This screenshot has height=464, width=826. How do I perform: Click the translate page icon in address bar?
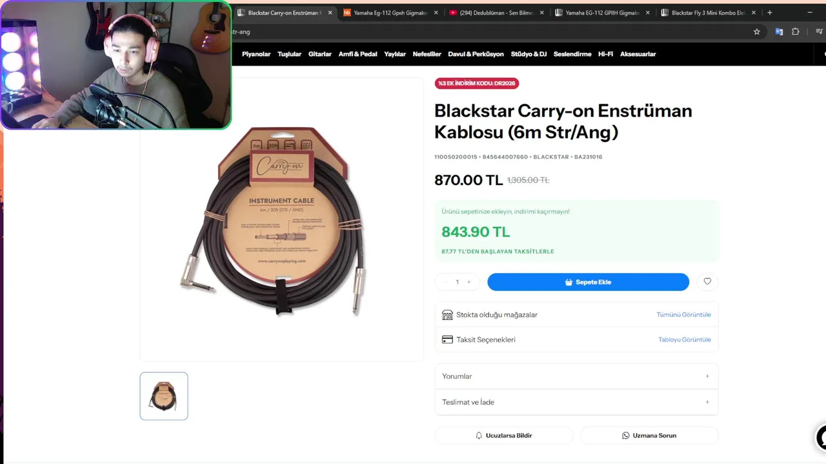779,32
